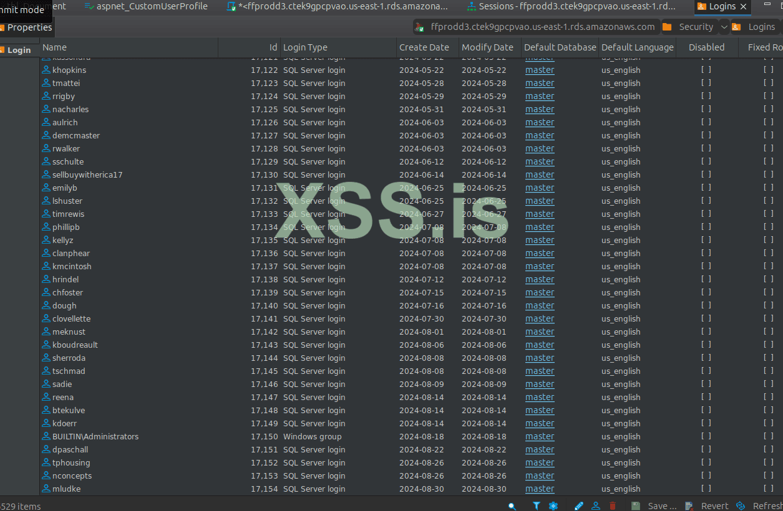Toggle the Disabled checkbox for khopkins
Viewport: 783px width, 511px height.
coord(706,70)
